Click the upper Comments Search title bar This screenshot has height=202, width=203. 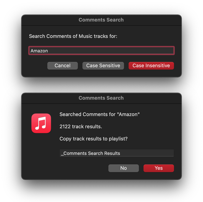101,20
